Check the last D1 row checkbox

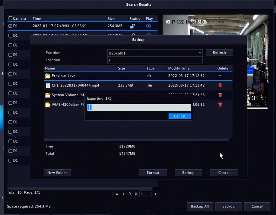coord(10,161)
